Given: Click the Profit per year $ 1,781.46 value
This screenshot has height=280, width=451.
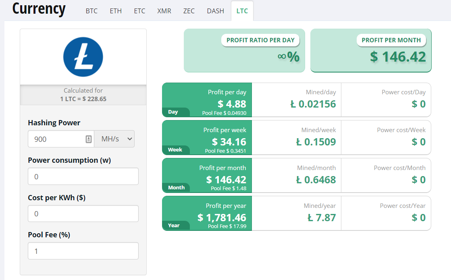Looking at the screenshot, I should coord(222,218).
